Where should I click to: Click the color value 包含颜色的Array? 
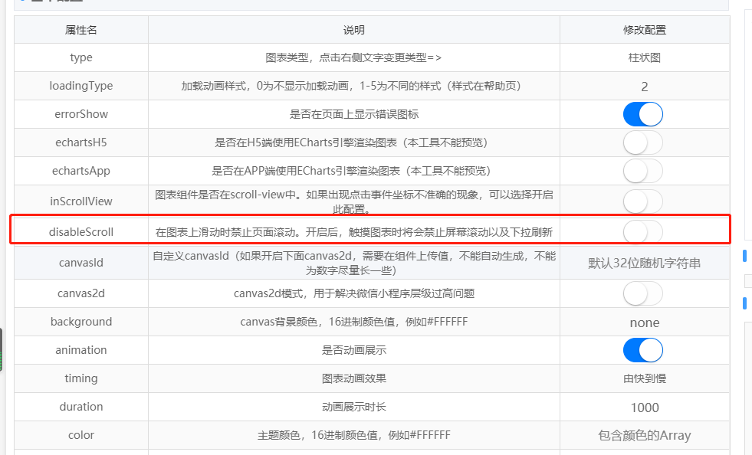644,435
